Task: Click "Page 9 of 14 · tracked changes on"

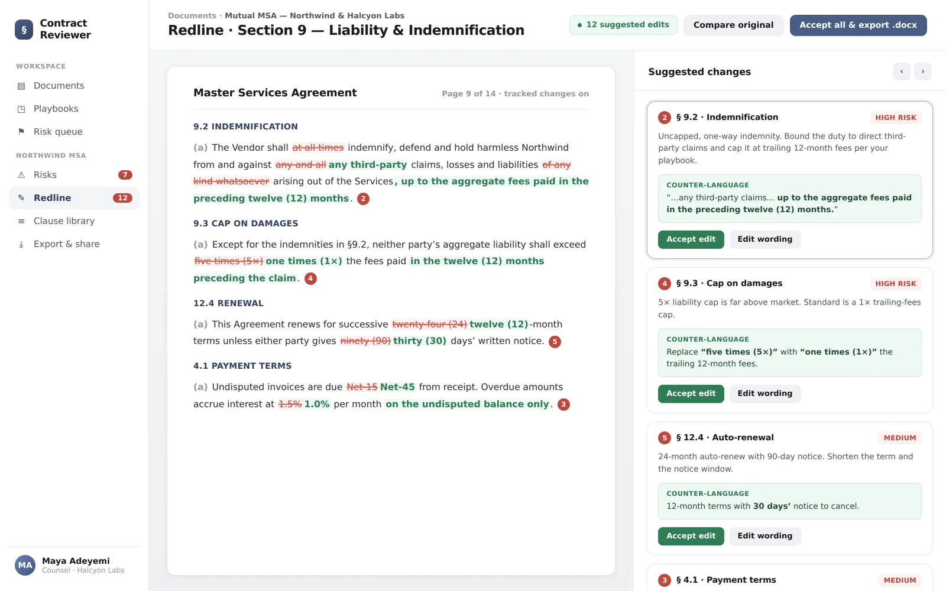Action: tap(515, 93)
